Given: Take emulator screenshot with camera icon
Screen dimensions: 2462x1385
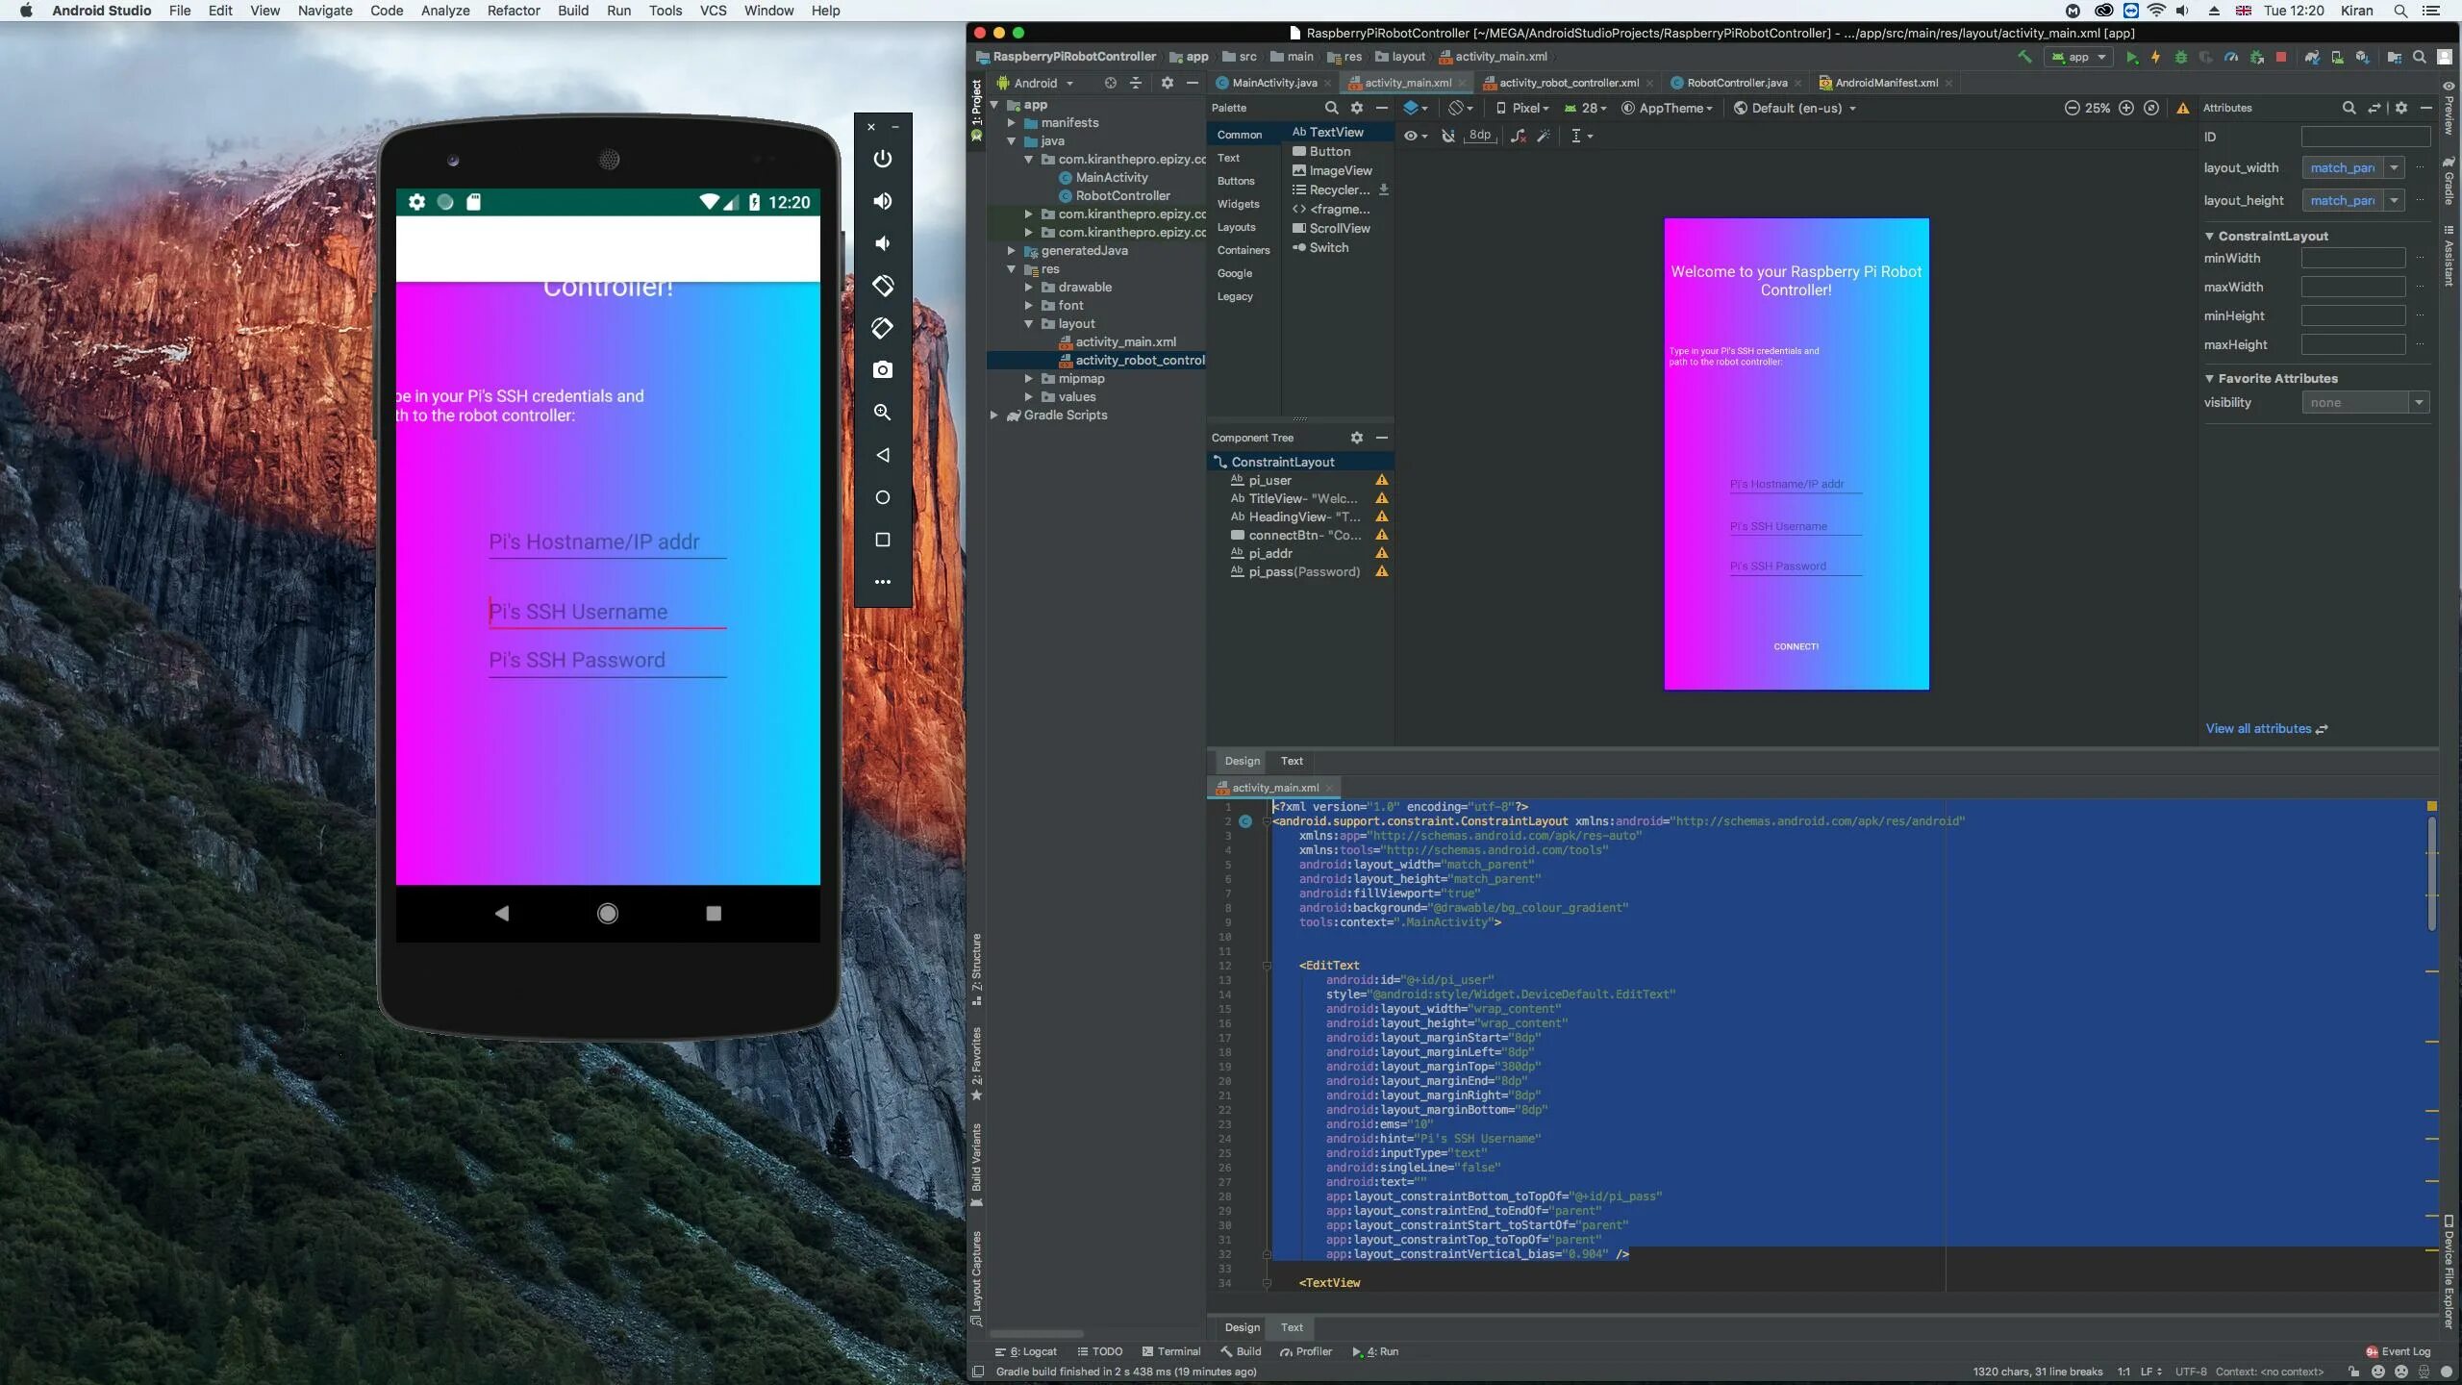Looking at the screenshot, I should 882,370.
